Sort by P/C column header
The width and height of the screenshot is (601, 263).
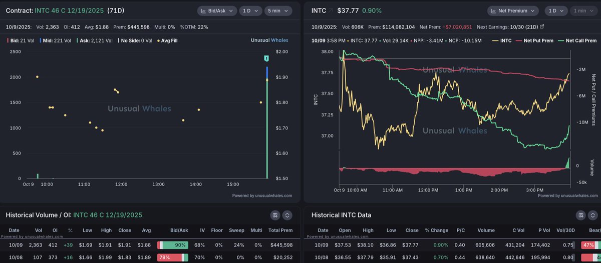(460, 230)
